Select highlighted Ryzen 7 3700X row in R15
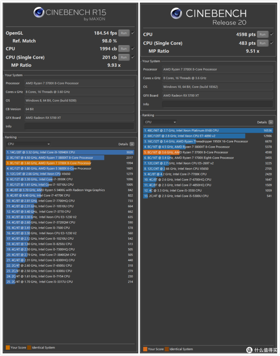This screenshot has width=280, height=356. (x=70, y=163)
